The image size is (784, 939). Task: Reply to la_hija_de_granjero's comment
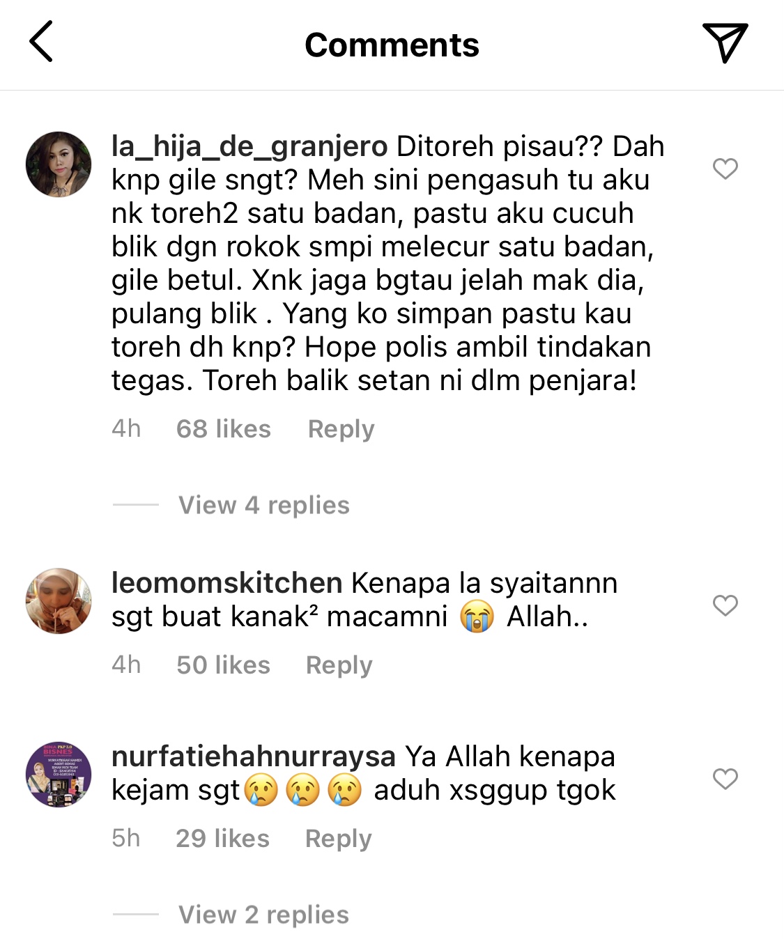[341, 429]
